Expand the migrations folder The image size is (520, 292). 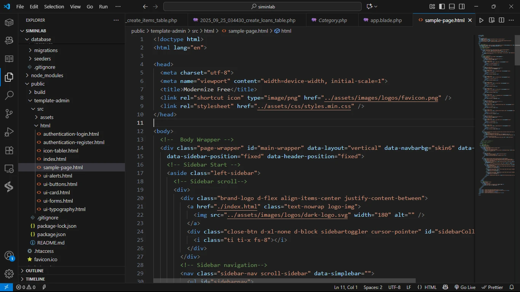[x=46, y=50]
